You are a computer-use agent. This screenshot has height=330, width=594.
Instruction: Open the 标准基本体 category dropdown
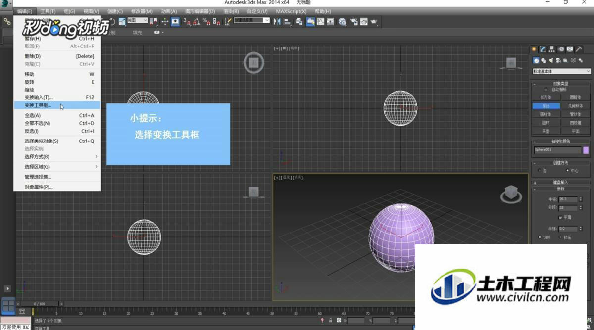pyautogui.click(x=562, y=72)
